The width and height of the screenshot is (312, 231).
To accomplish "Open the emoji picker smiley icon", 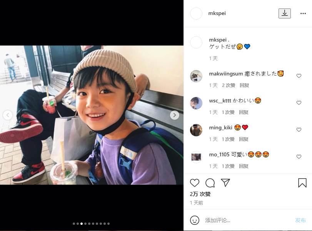I will (x=194, y=220).
